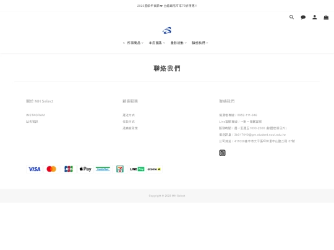Open the link below INSTAGRAM in footer

(x=32, y=122)
